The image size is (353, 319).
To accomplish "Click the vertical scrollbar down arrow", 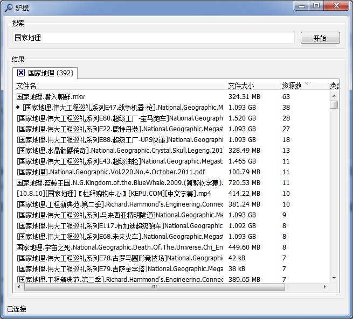I will (x=334, y=278).
